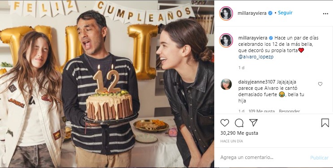Click the Publicar button
333x168 pixels.
[x=319, y=158]
